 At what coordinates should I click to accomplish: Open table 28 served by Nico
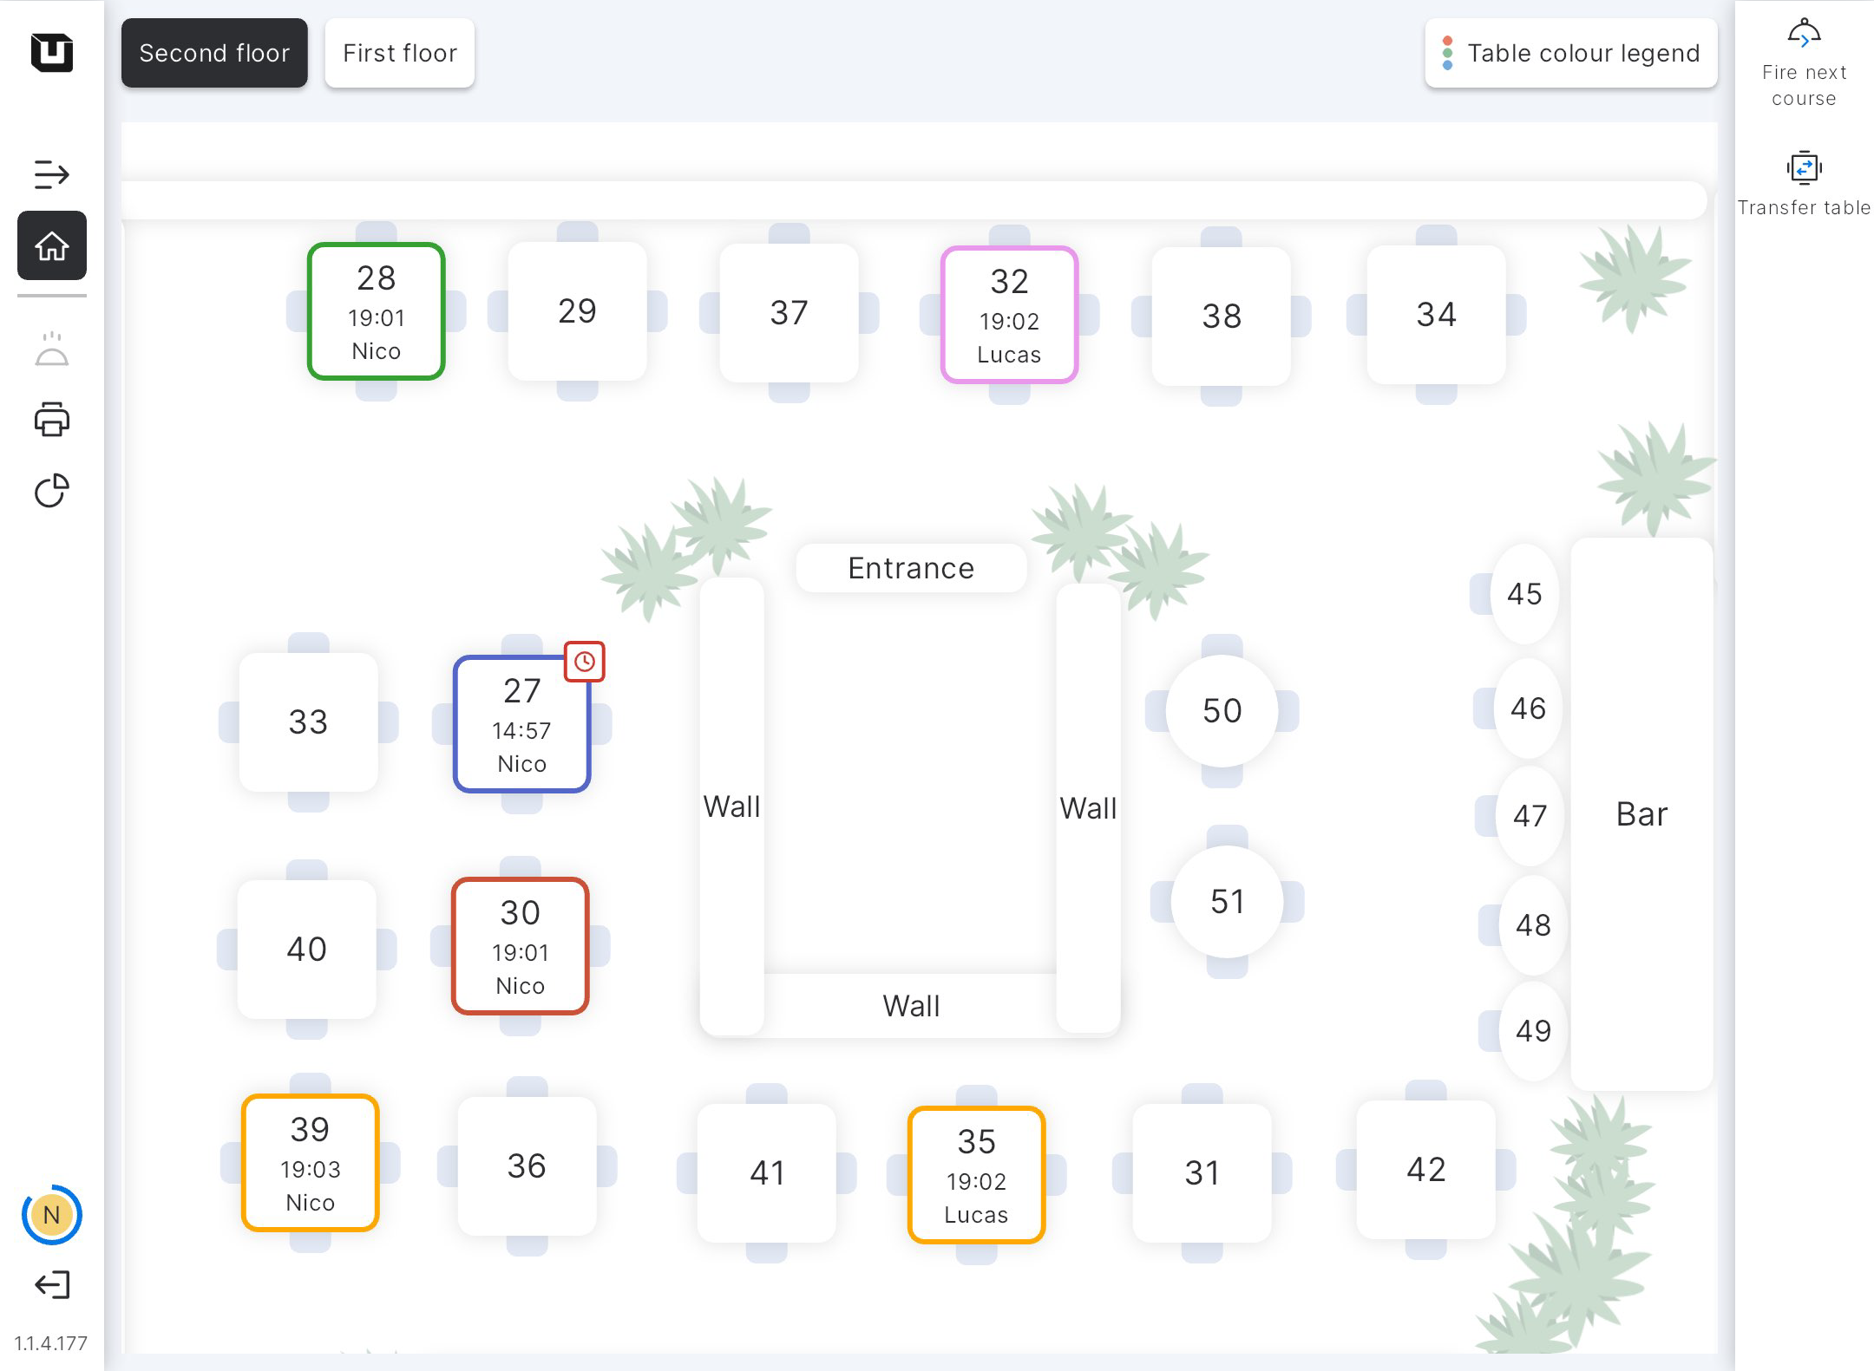(377, 312)
